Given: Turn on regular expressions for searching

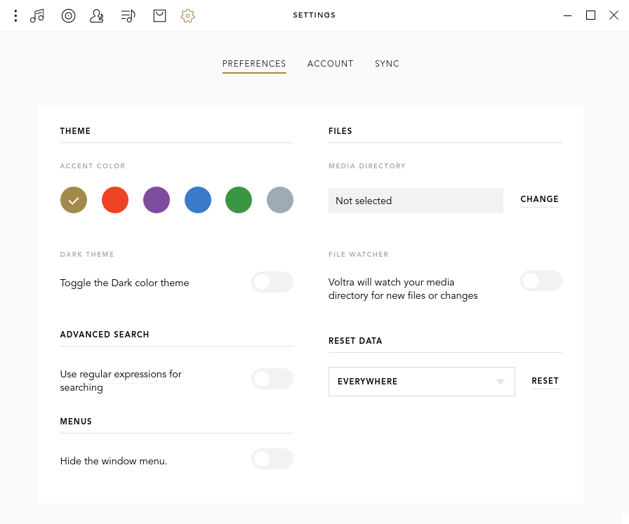Looking at the screenshot, I should point(272,379).
